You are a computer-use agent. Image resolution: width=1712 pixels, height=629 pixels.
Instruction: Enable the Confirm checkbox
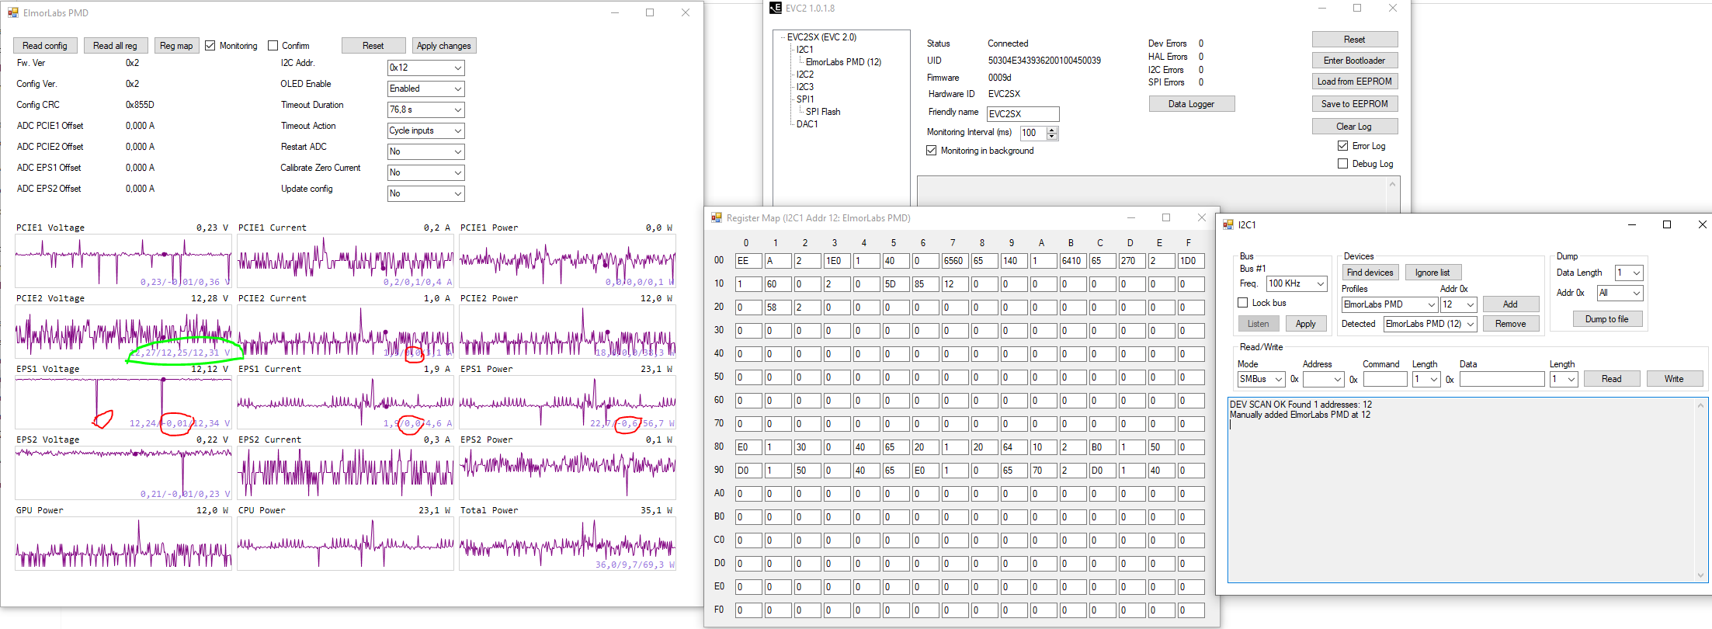[x=273, y=46]
